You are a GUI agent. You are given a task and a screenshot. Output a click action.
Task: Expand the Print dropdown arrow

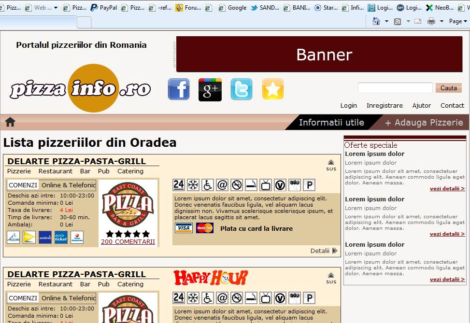[x=442, y=21]
